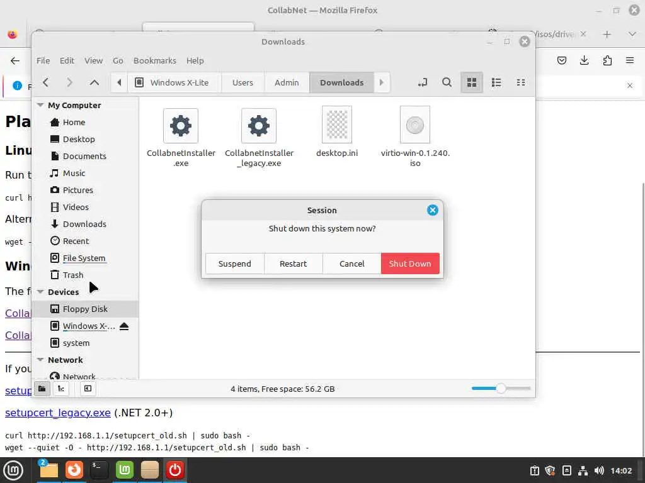The height and width of the screenshot is (483, 645).
Task: Open Videos in the sidebar
Action: [76, 207]
